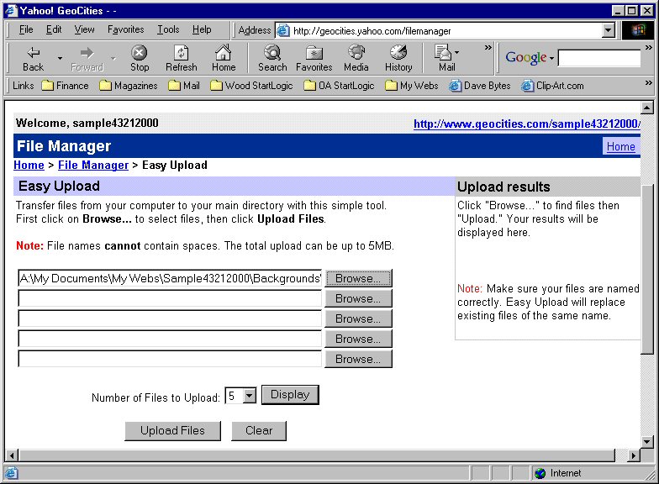
Task: Click Home link in File Manager header
Action: [620, 146]
